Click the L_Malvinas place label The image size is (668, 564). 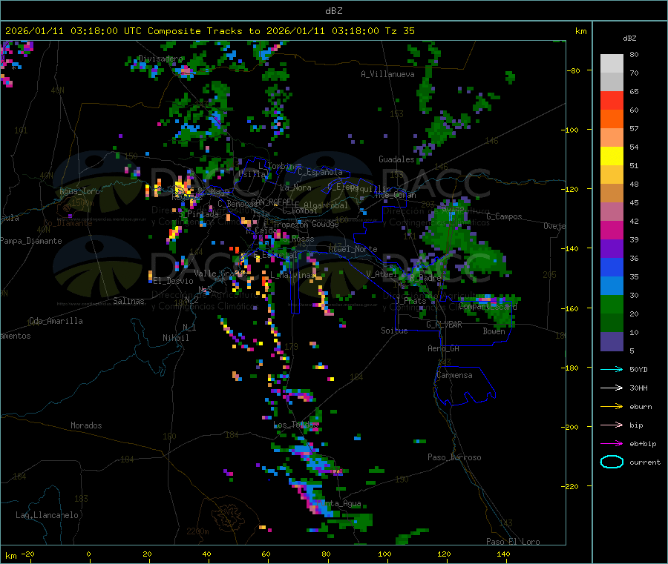point(292,275)
